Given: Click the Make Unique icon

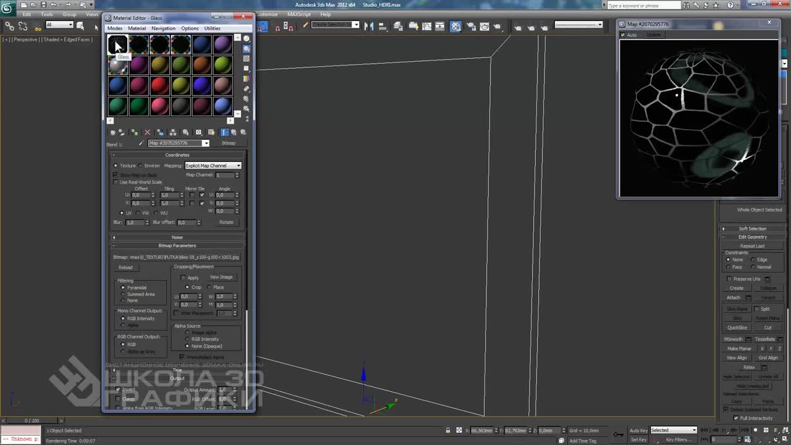Looking at the screenshot, I should point(172,132).
